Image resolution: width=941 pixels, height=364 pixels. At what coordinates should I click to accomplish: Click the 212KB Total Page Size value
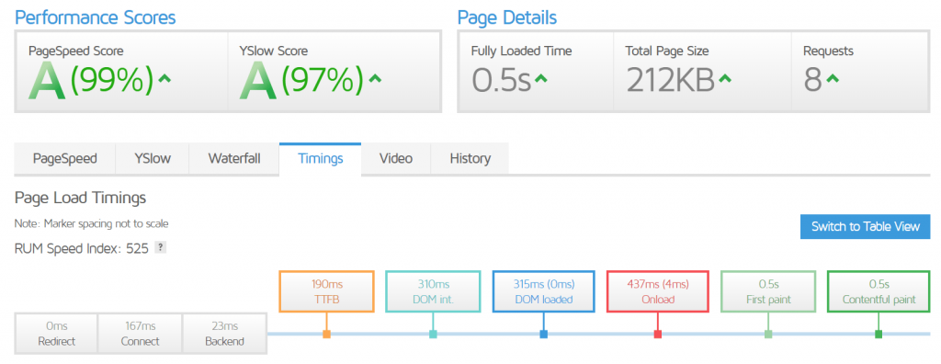click(x=670, y=81)
